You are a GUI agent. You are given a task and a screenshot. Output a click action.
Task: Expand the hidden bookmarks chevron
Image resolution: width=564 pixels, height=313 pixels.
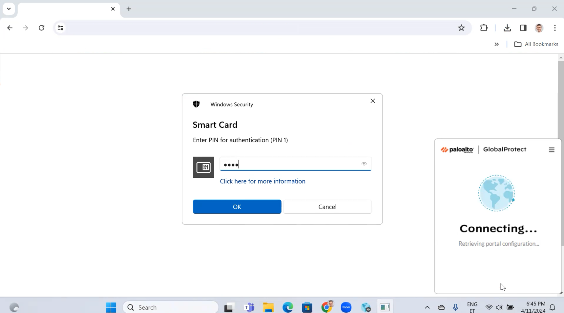496,44
